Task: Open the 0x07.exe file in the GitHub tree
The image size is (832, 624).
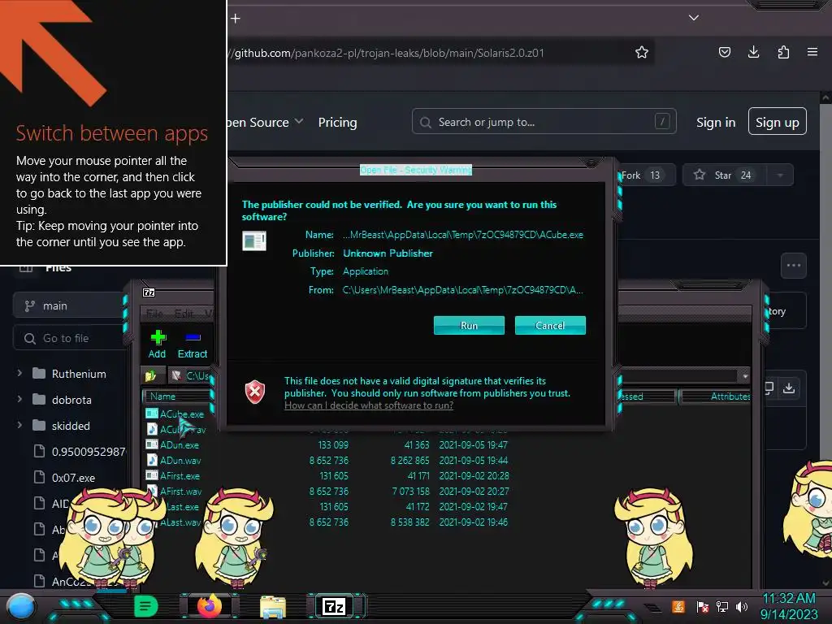Action: click(73, 478)
